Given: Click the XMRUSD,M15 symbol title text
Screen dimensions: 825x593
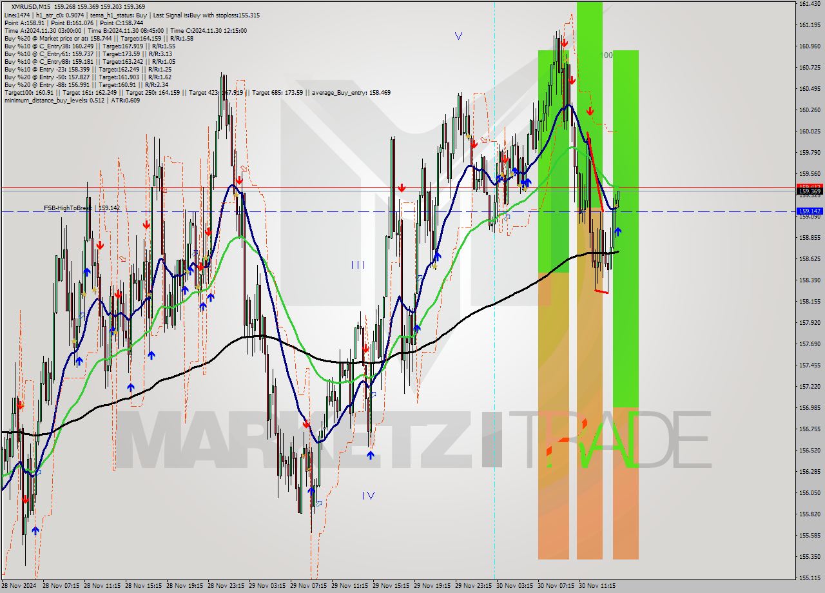Looking at the screenshot, I should [x=32, y=7].
